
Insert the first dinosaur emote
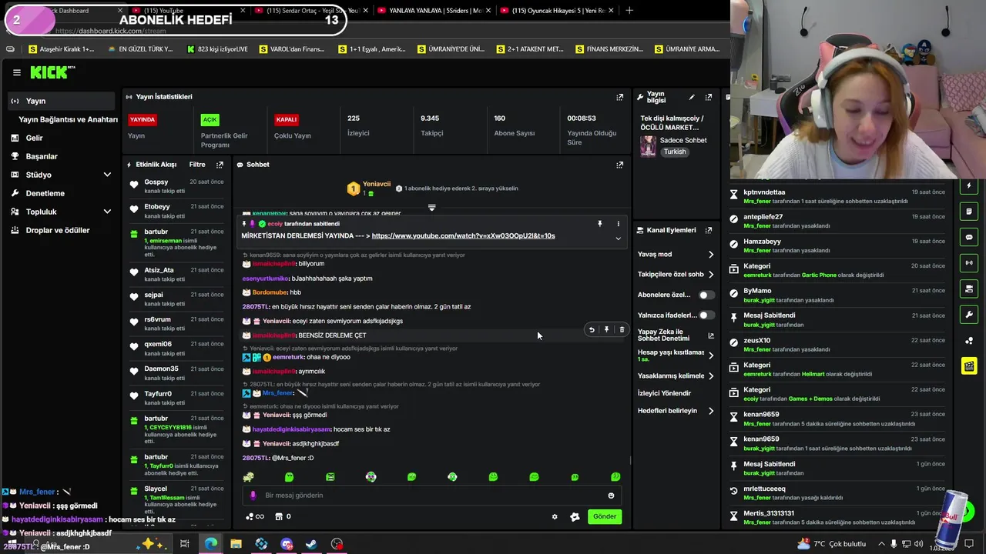(248, 477)
